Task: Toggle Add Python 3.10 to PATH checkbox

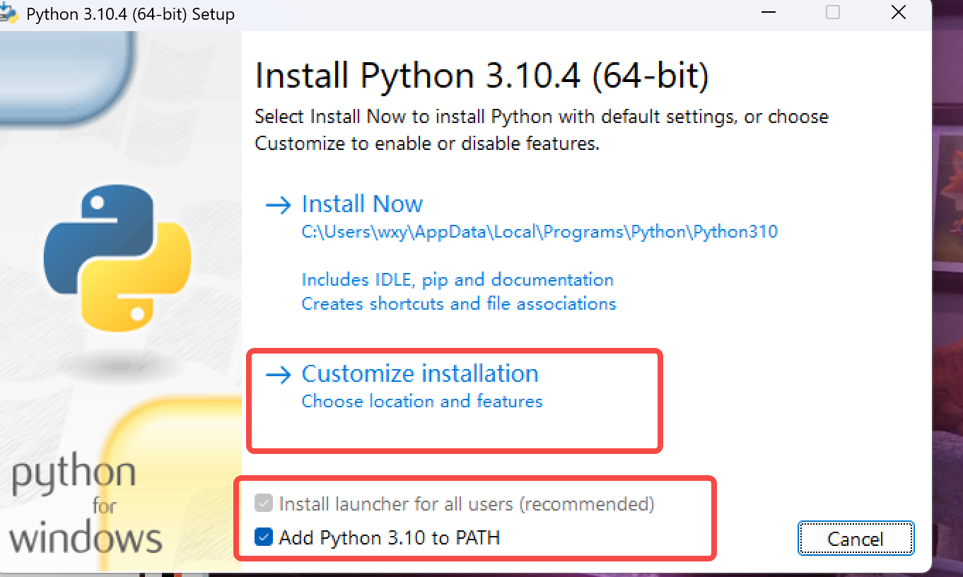Action: [x=264, y=537]
